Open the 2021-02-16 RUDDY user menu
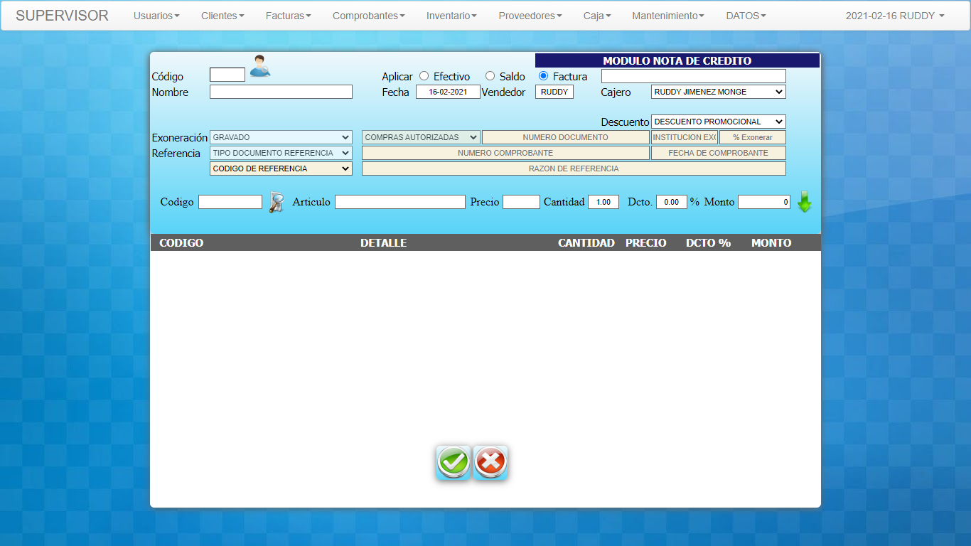The image size is (971, 546). tap(894, 16)
